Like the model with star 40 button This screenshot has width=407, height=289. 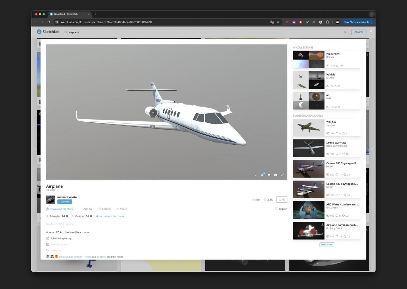click(282, 200)
